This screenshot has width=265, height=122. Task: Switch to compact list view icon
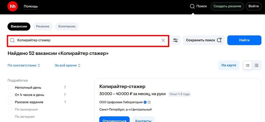coord(247,65)
